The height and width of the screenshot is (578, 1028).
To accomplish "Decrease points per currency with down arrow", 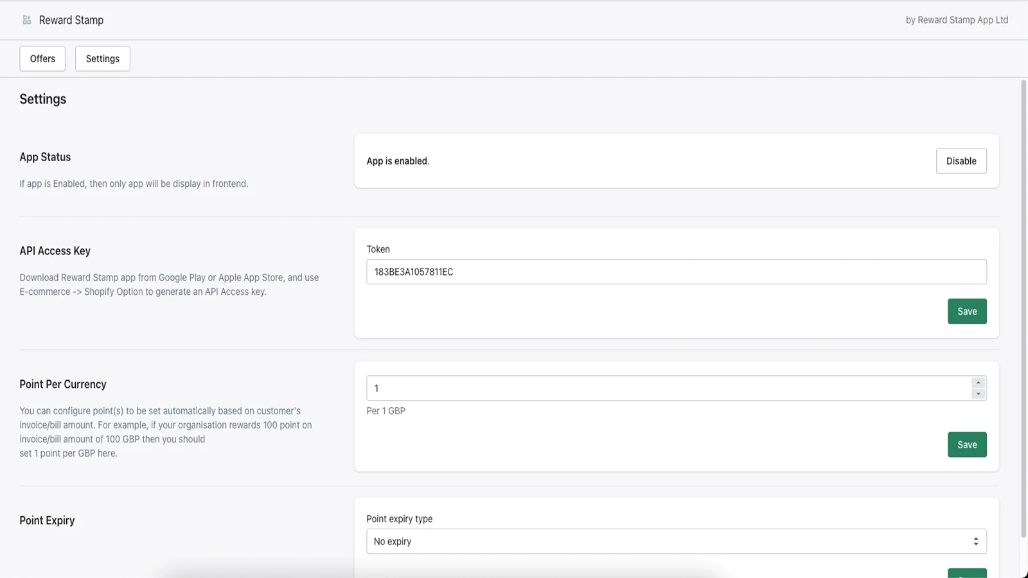I will click(x=978, y=394).
